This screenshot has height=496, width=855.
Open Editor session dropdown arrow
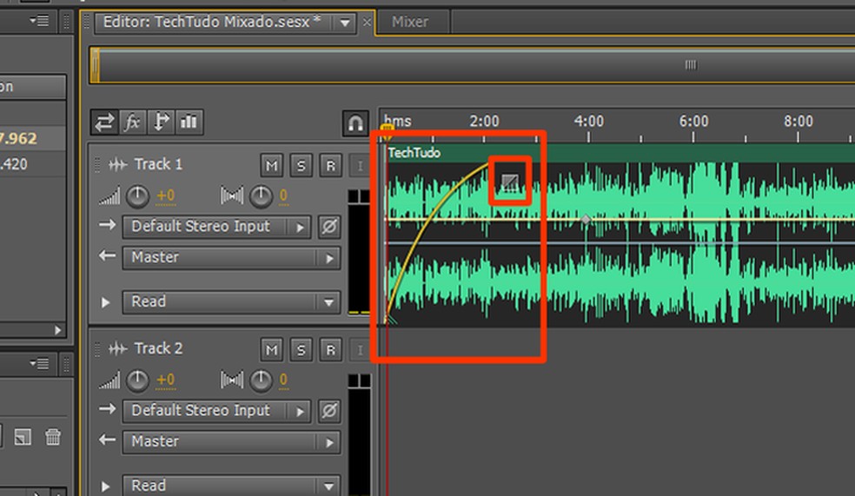click(x=345, y=23)
